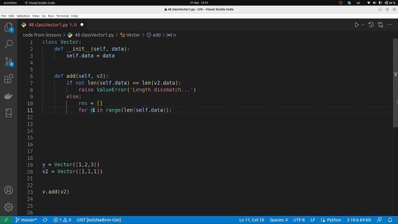Click the master branch indicator
This screenshot has width=398, height=224.
tap(26, 220)
